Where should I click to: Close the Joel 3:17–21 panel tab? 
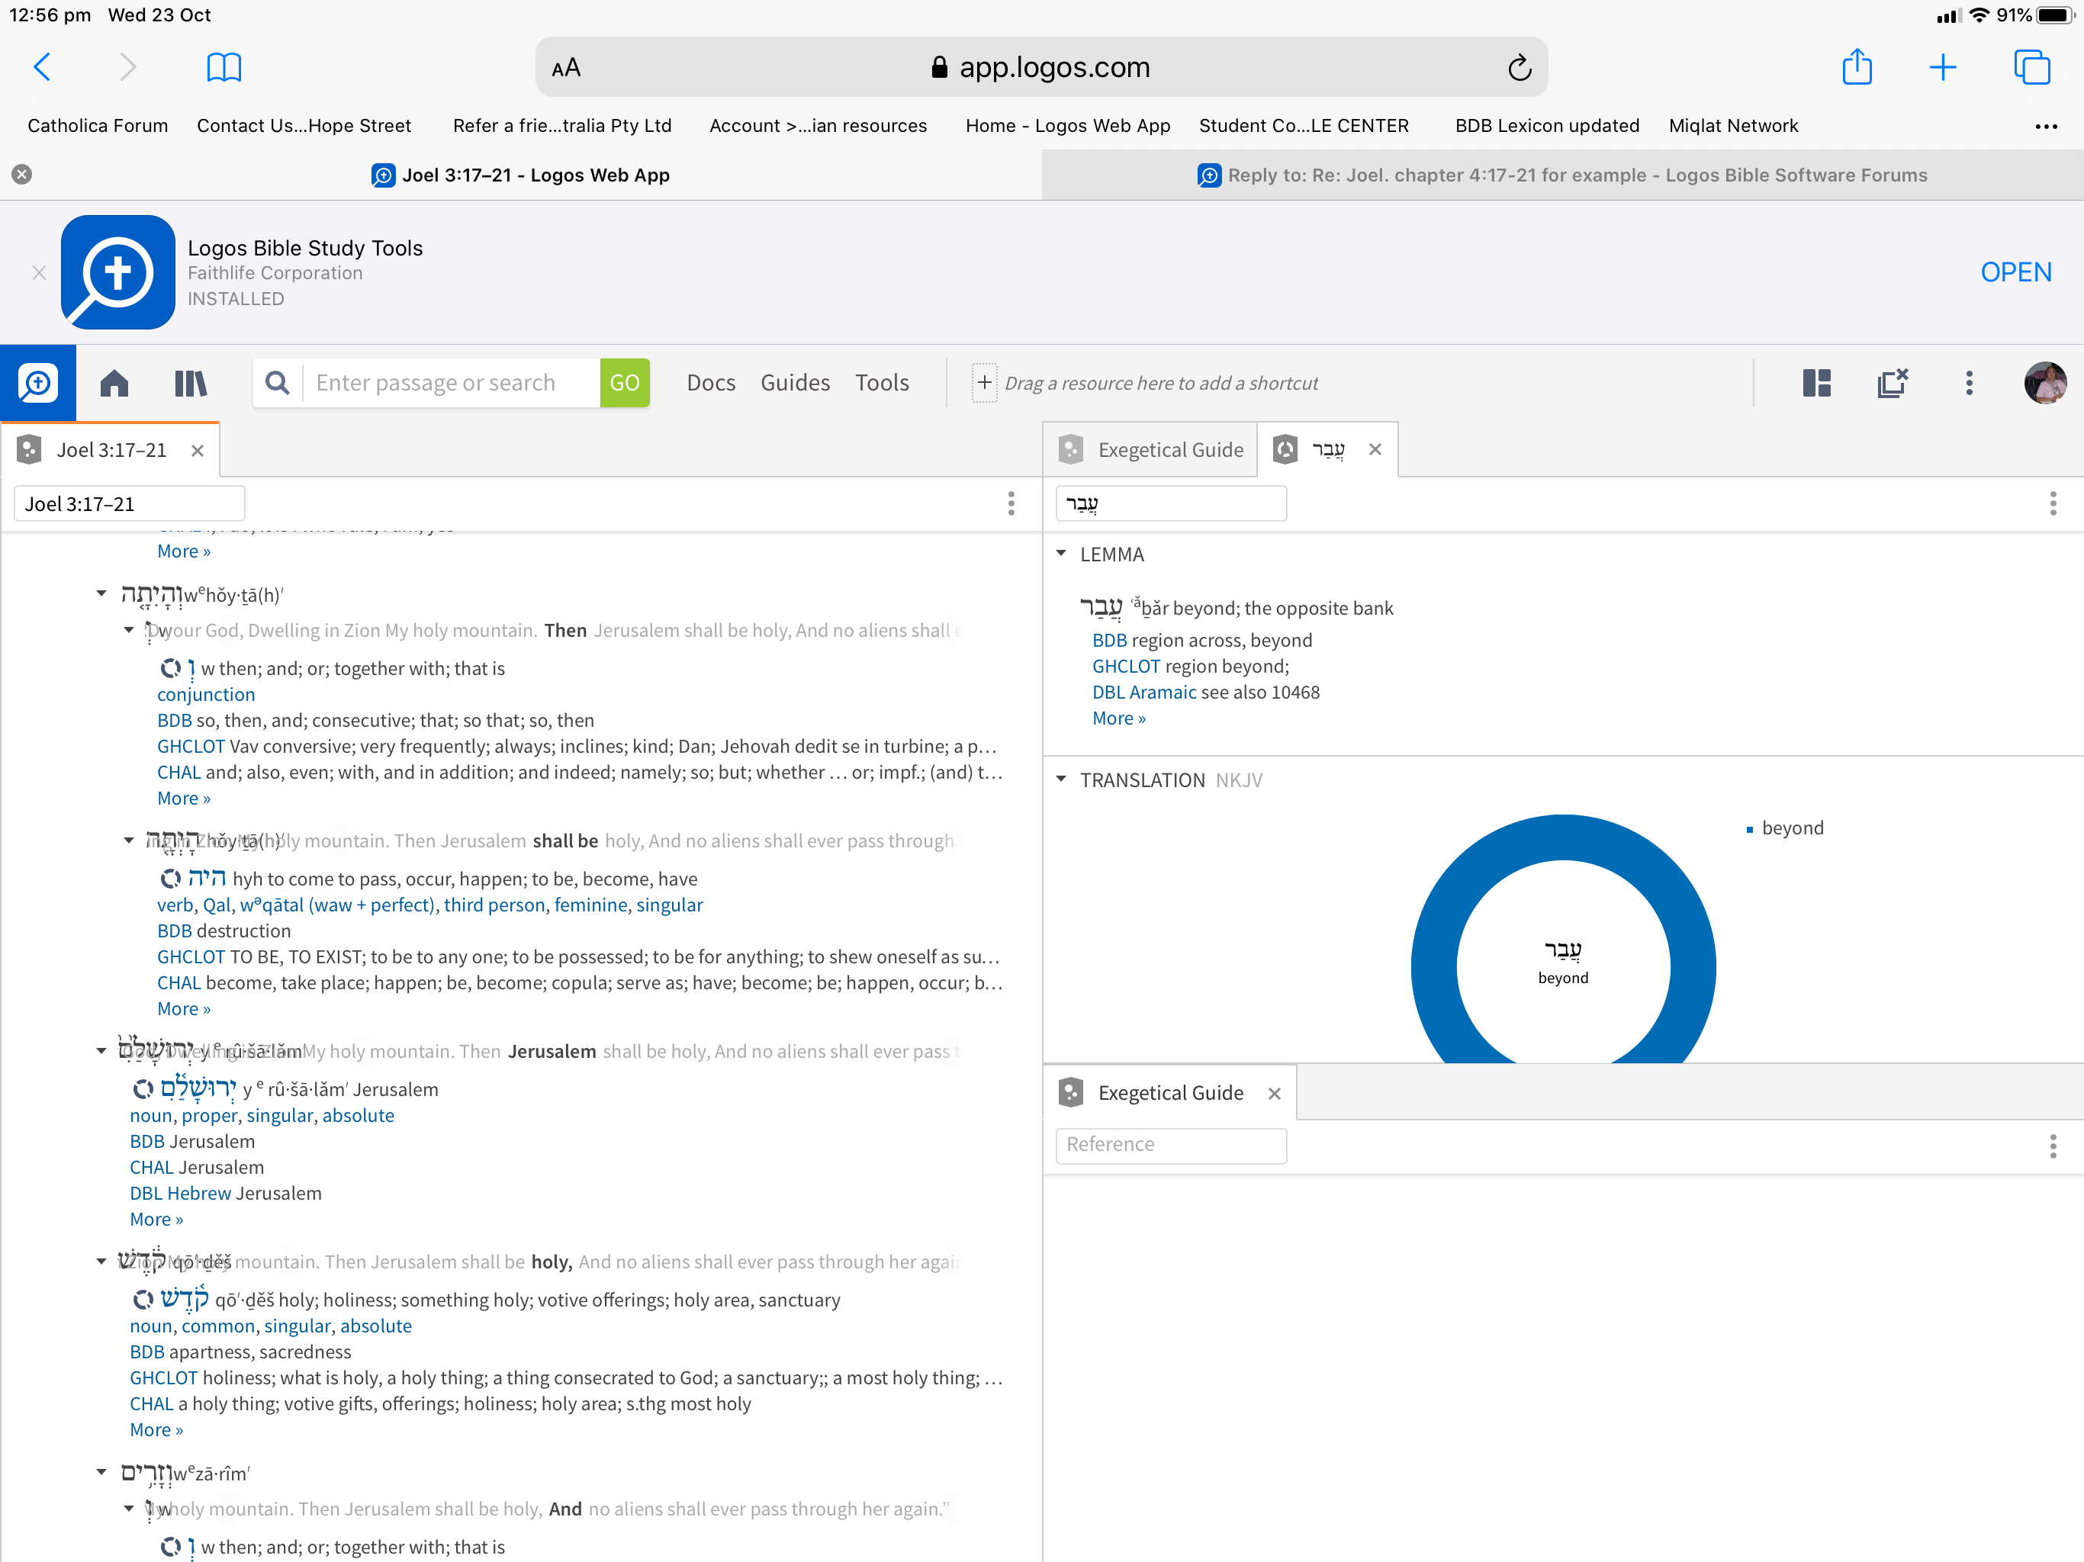click(x=197, y=450)
